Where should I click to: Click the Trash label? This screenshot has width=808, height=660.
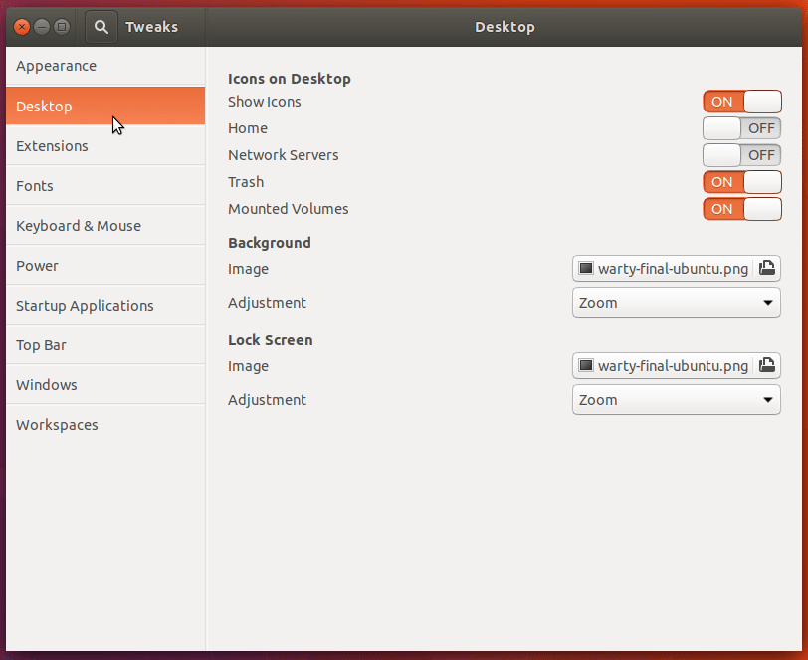(246, 182)
